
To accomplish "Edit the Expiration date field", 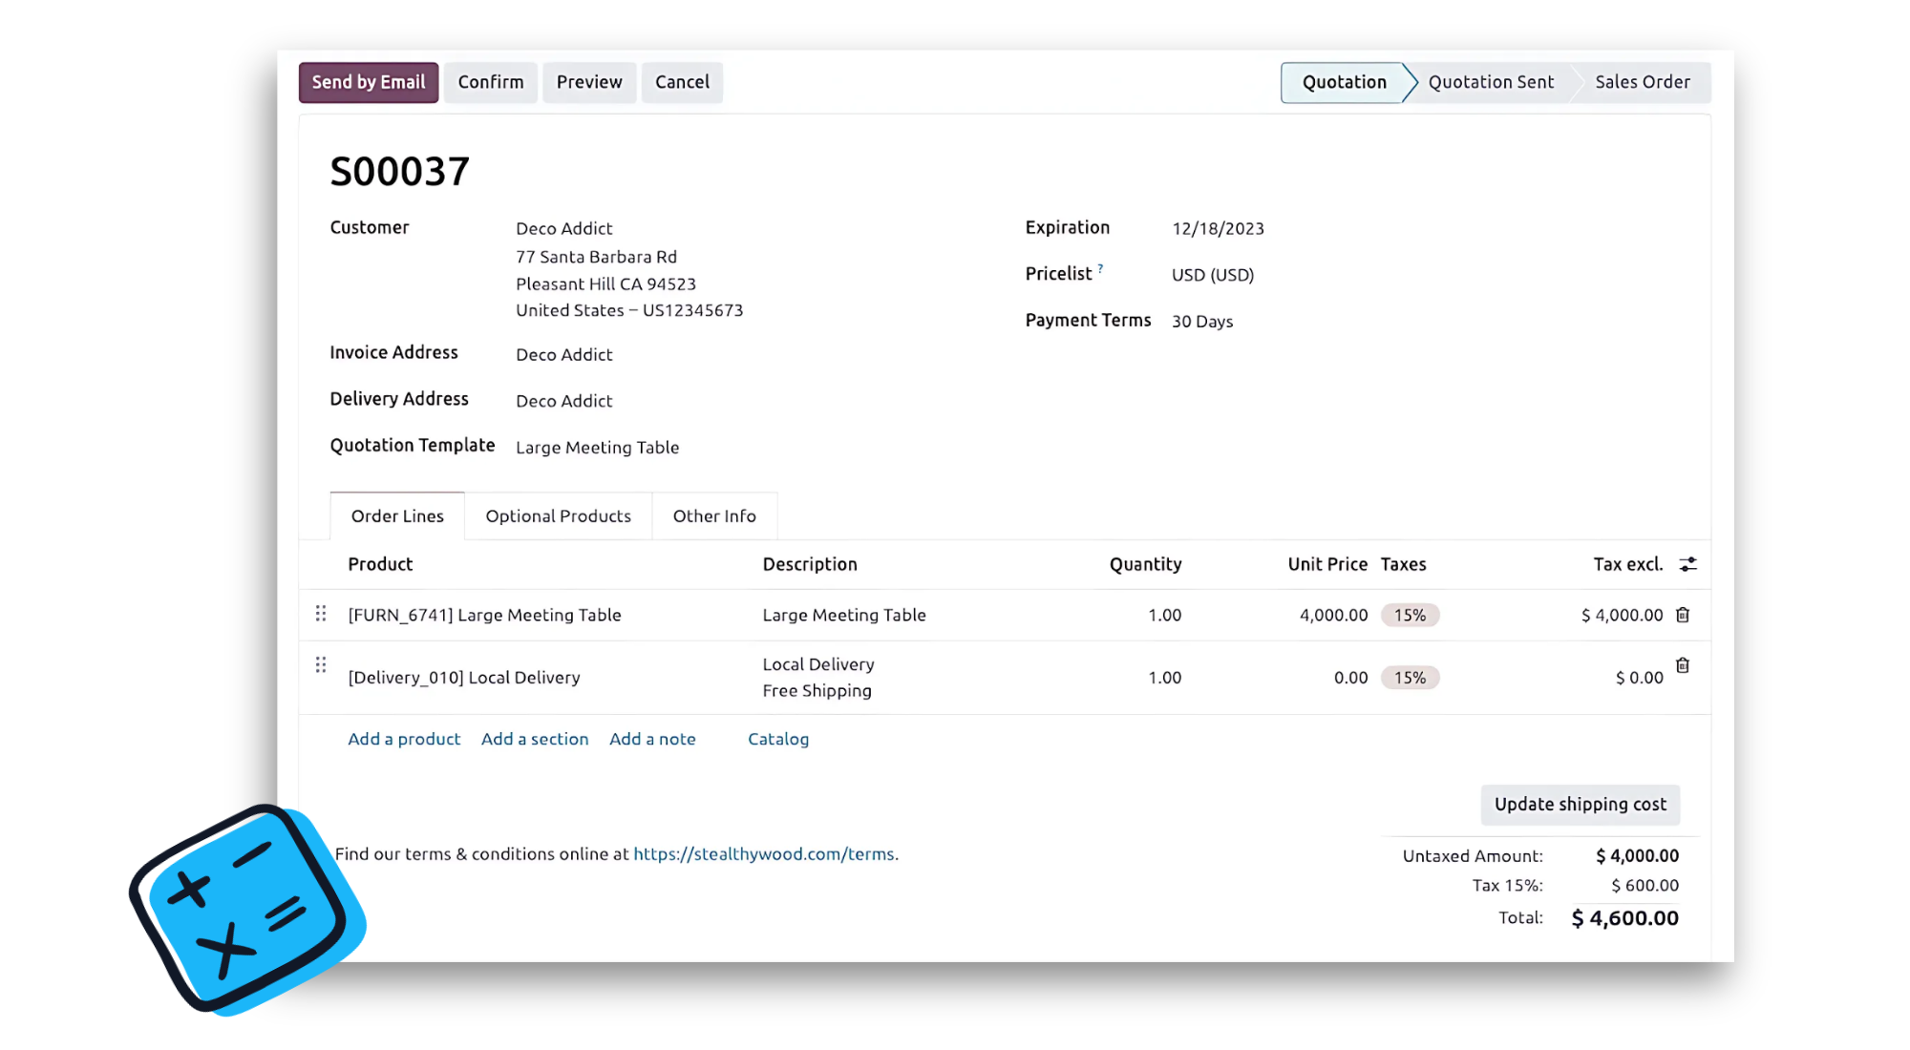I will [x=1218, y=229].
